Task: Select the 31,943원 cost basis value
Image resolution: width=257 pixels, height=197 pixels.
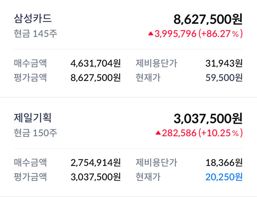Action: pos(224,63)
